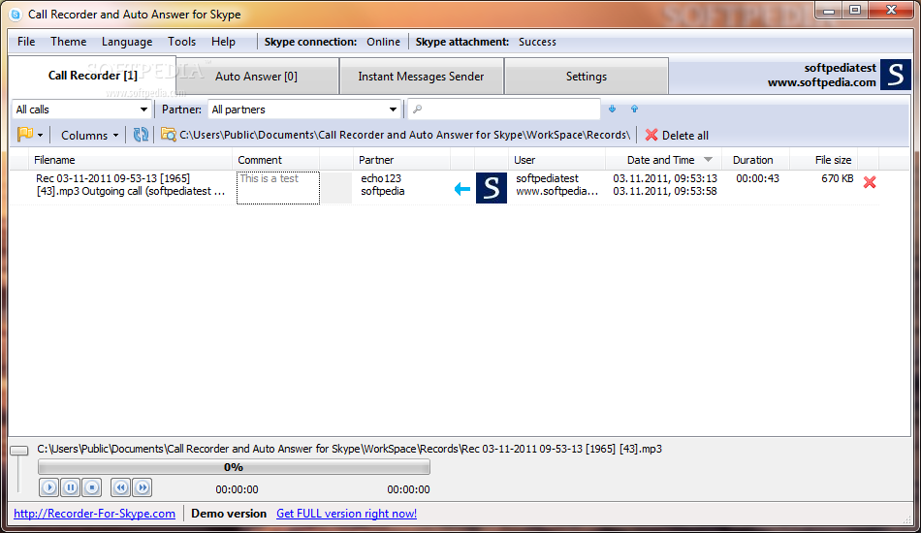Sort by Duration column header

pos(757,160)
